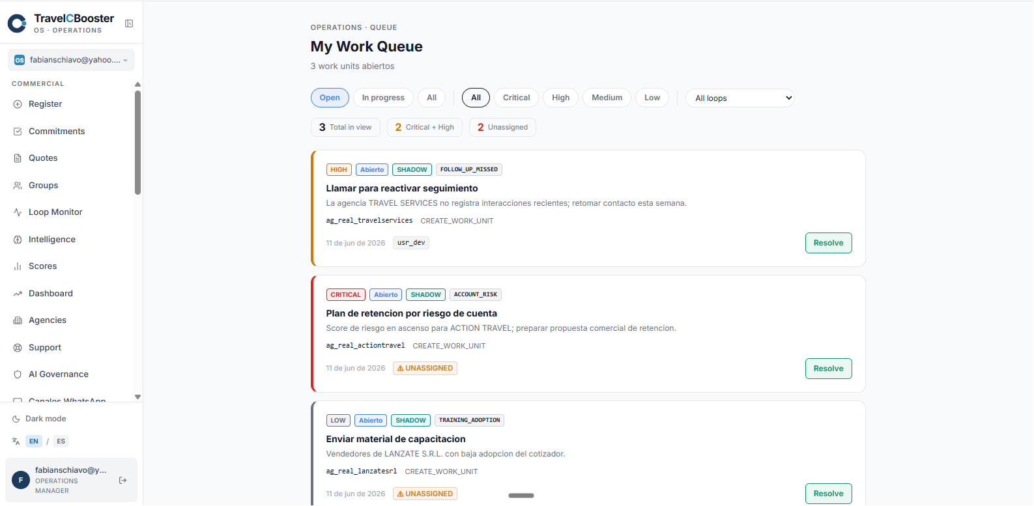Click the Loop Monitor pulse icon
The image size is (1034, 506).
[18, 212]
